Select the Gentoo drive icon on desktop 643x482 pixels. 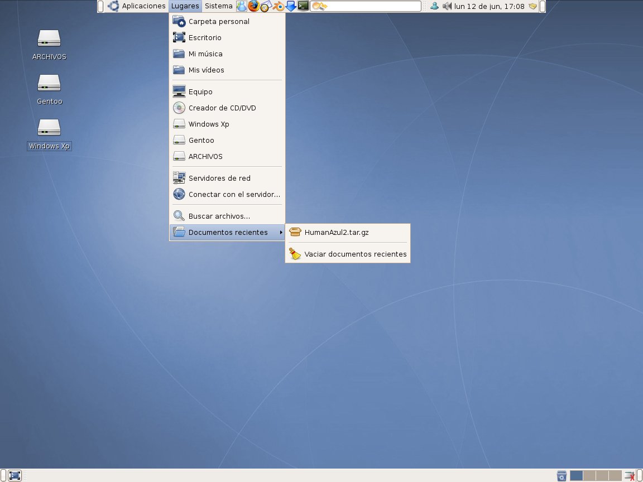click(x=49, y=90)
